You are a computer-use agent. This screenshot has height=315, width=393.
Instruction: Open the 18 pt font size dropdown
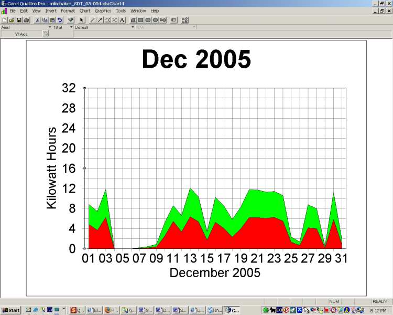click(x=71, y=27)
